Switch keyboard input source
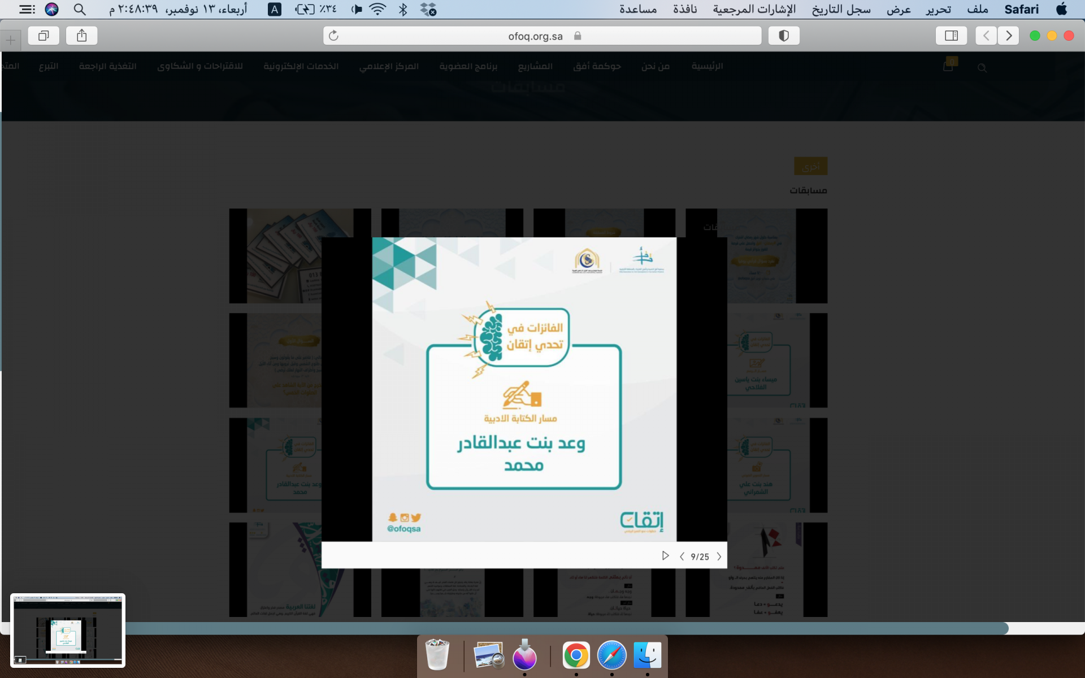Viewport: 1085px width, 678px height. pos(275,9)
